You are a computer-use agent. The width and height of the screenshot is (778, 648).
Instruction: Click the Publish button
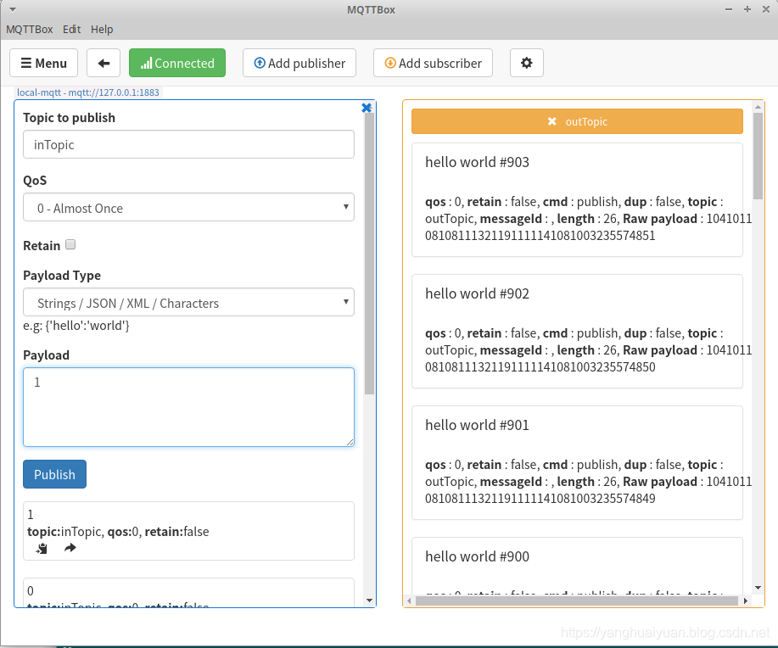pyautogui.click(x=54, y=474)
